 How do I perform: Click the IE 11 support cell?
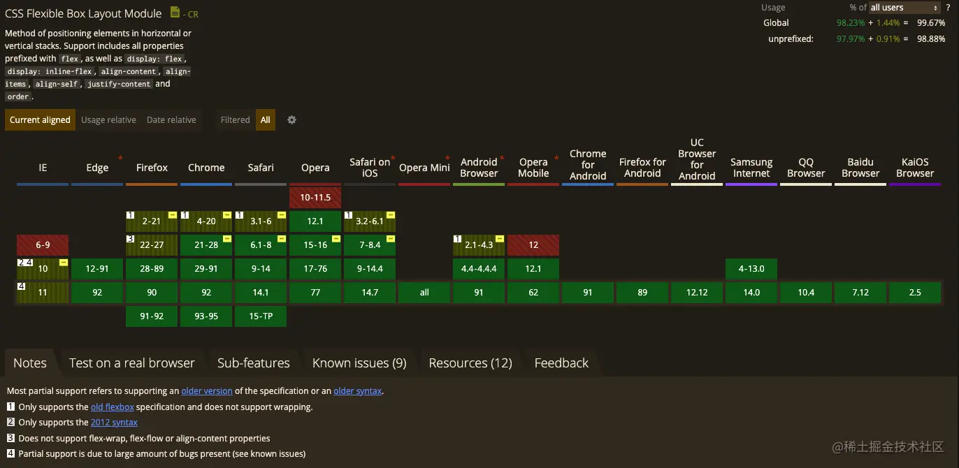click(x=43, y=293)
